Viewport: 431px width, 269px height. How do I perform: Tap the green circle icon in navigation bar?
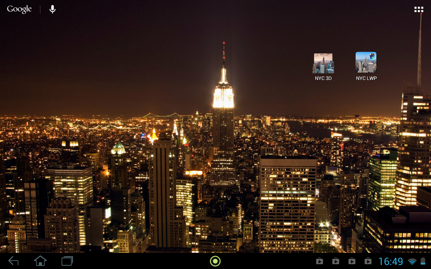pyautogui.click(x=215, y=261)
